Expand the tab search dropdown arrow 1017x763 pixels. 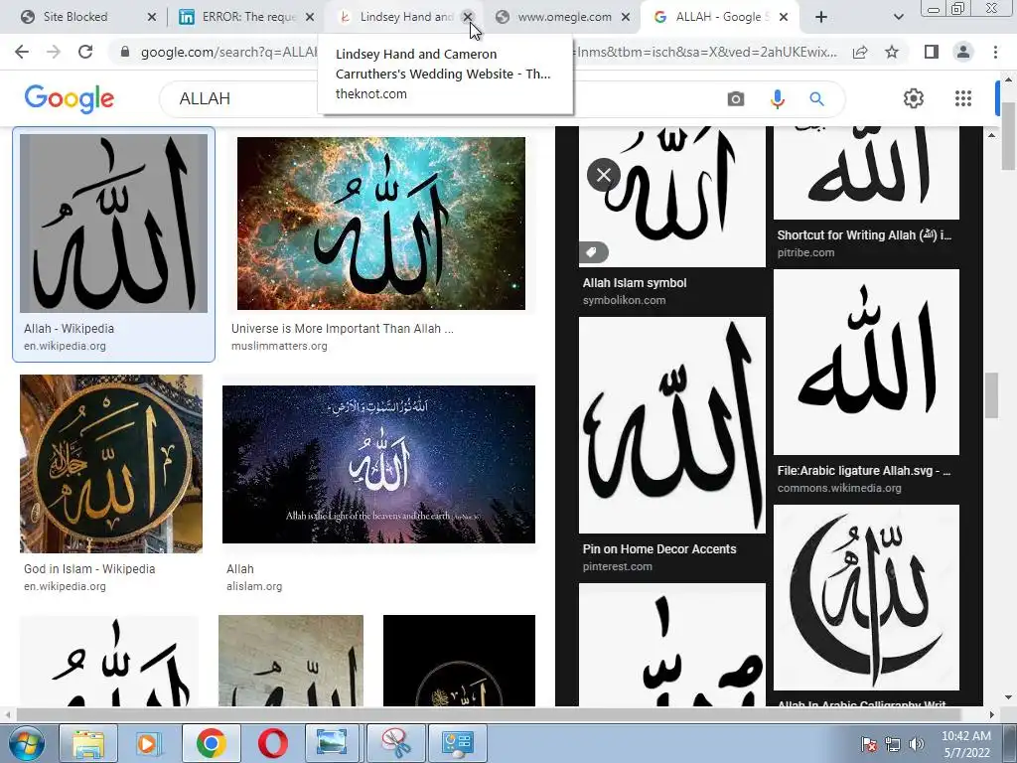898,17
